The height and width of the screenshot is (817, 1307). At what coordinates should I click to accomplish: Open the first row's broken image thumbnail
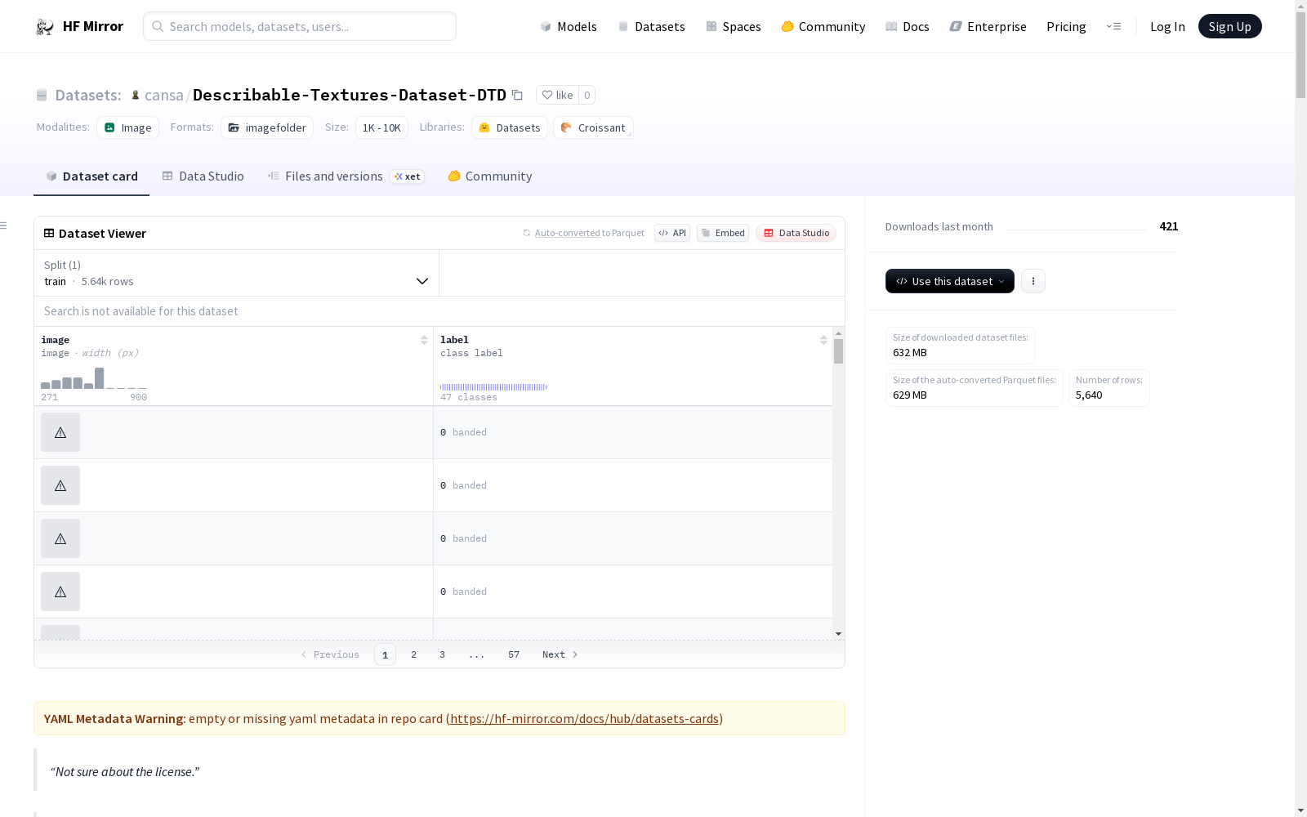tap(60, 432)
